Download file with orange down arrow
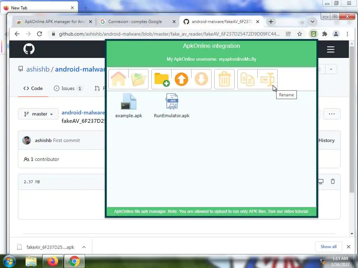Screen dimensions: 358x268 [201, 79]
